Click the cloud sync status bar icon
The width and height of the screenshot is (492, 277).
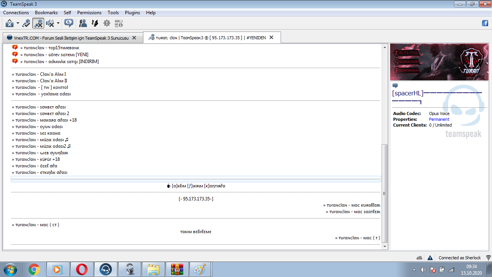(x=419, y=258)
